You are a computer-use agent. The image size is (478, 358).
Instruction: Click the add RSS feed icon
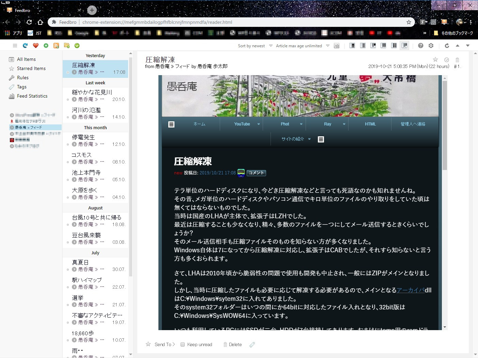56,46
